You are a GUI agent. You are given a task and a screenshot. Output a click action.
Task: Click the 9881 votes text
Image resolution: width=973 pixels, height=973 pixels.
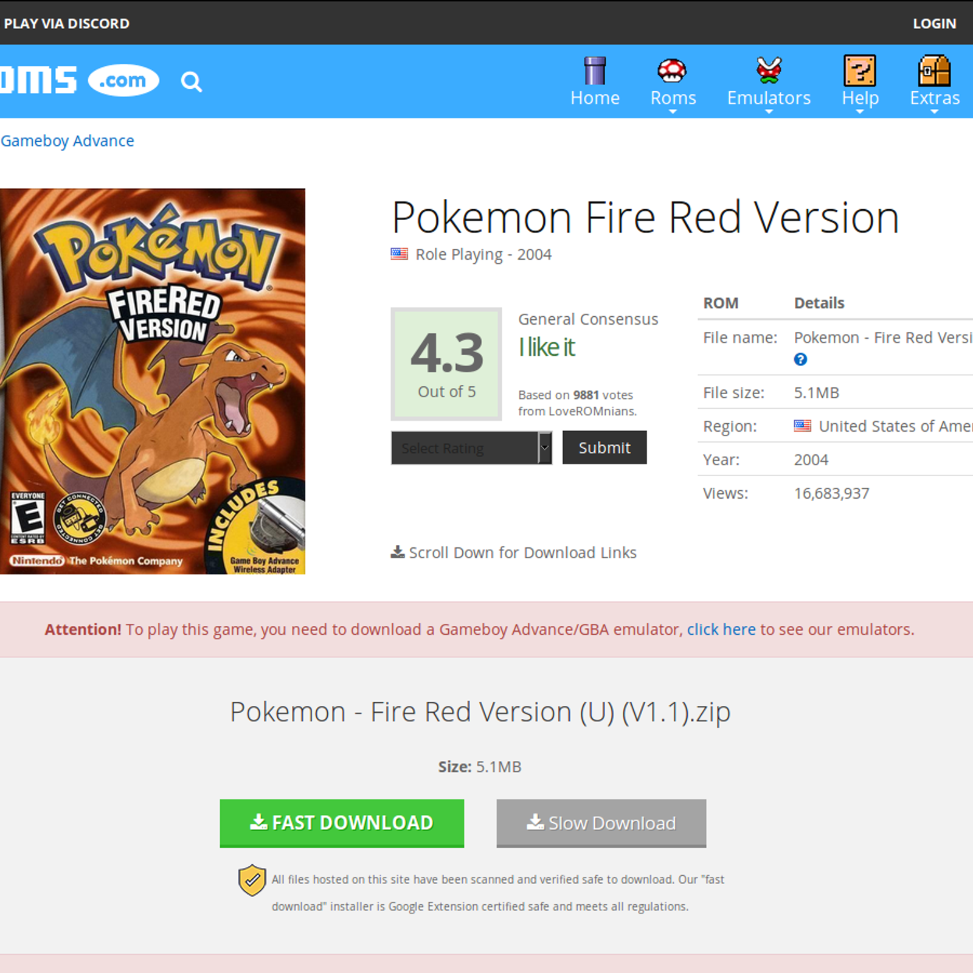click(603, 395)
